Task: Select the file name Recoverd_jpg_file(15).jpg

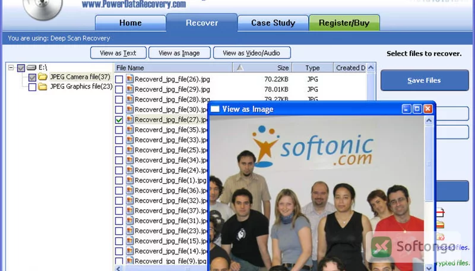Action: [x=171, y=241]
